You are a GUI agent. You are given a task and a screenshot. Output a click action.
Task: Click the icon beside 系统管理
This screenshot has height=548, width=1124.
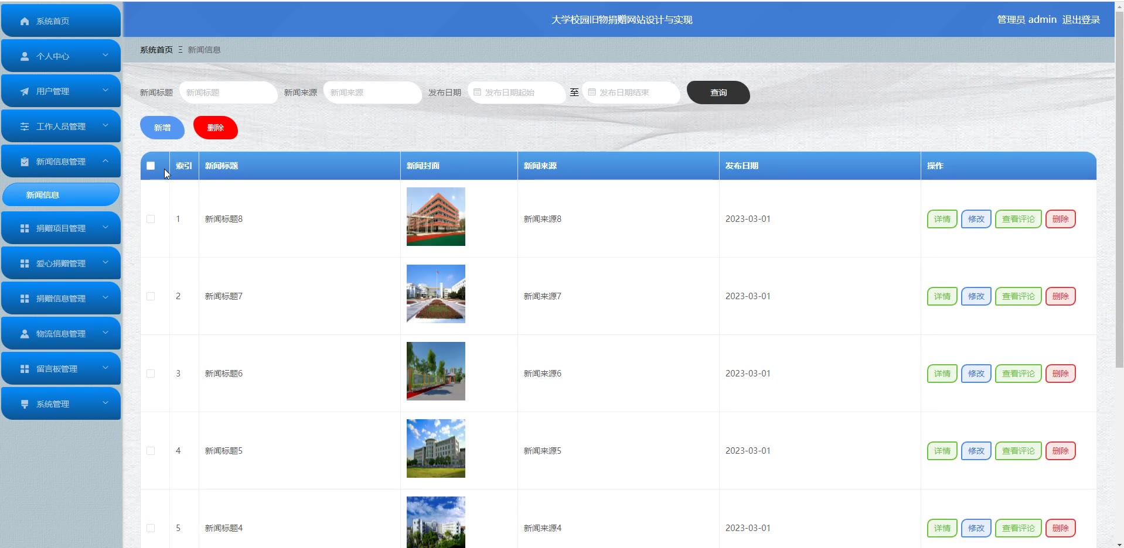click(25, 404)
